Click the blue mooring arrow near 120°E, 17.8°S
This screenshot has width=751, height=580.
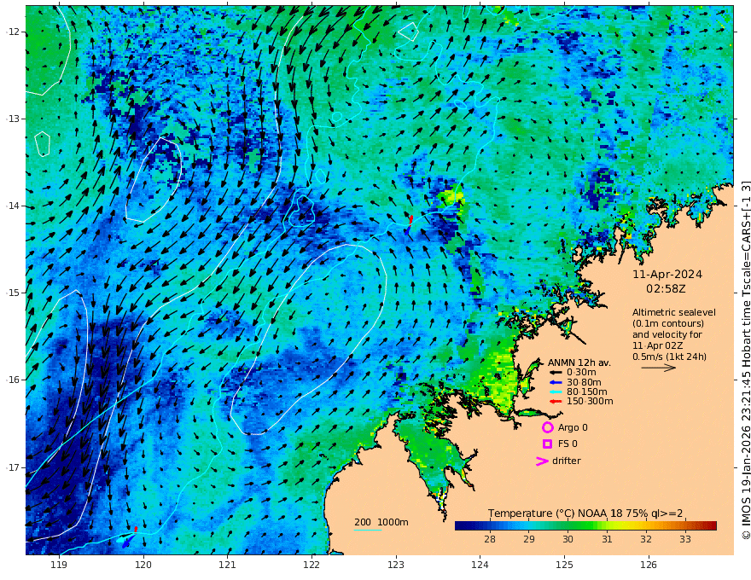pyautogui.click(x=128, y=542)
